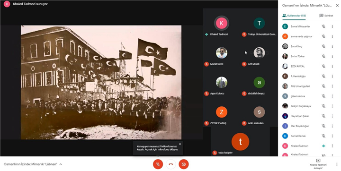The width and height of the screenshot is (341, 171).
Task: Open options menu for Hayrefşan Şakar
Action: 332,116
